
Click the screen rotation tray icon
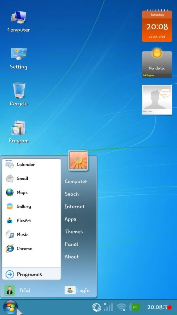96,307
